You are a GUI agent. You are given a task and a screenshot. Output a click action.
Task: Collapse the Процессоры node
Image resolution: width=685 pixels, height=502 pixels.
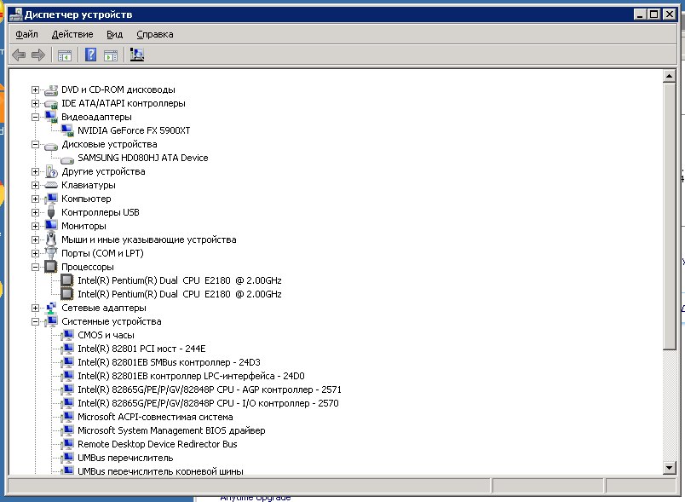pos(36,267)
